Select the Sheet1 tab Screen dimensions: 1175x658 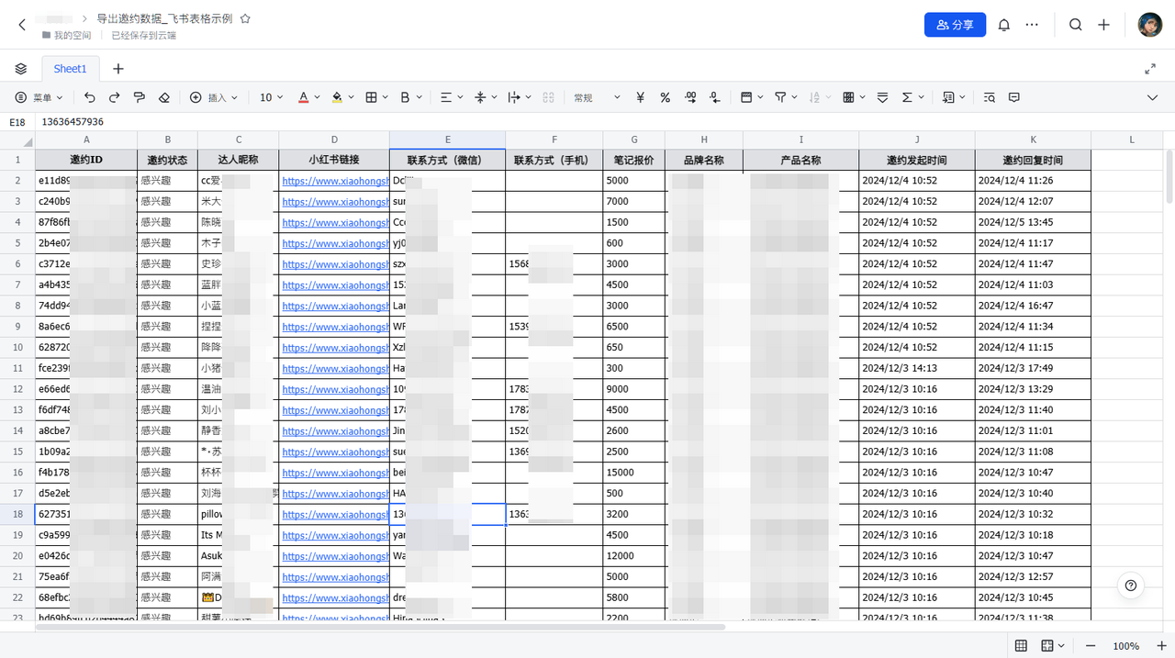[70, 69]
